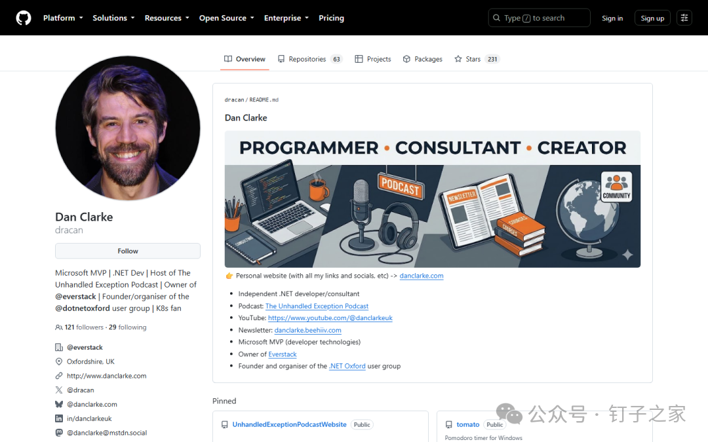Open the UnhandledExceptionPodcastWebsite pinned repository

point(290,424)
